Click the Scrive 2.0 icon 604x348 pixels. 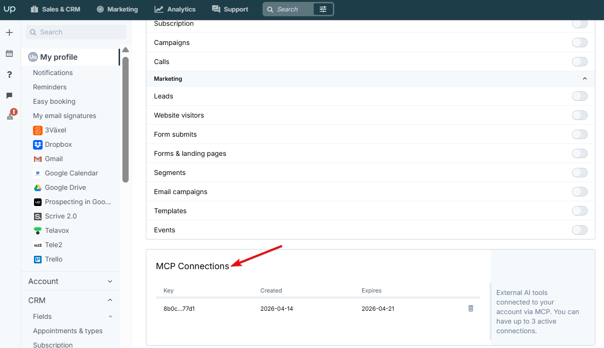point(38,216)
